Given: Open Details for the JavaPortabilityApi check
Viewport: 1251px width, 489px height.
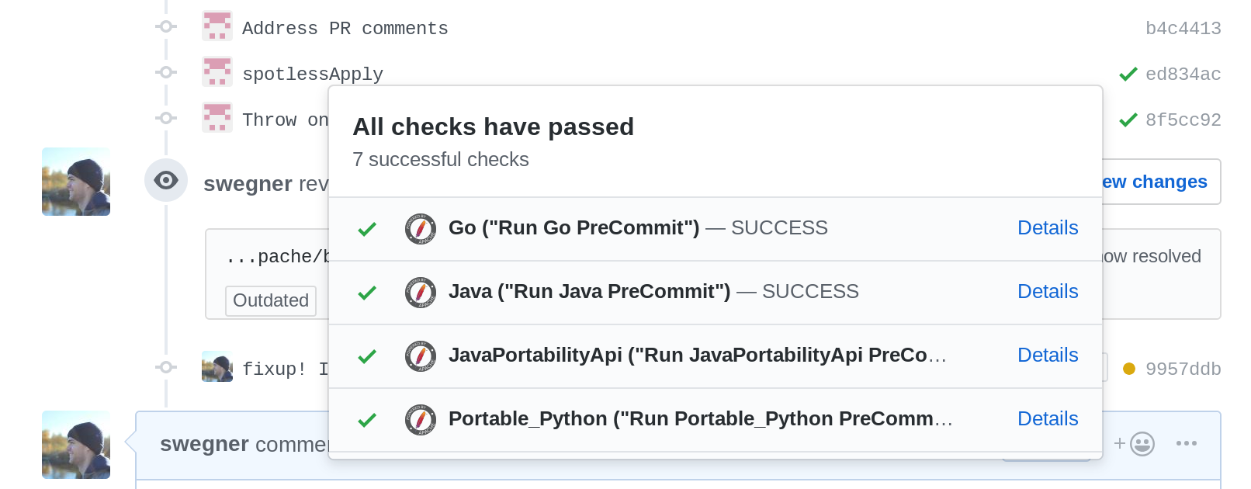Looking at the screenshot, I should 1047,355.
